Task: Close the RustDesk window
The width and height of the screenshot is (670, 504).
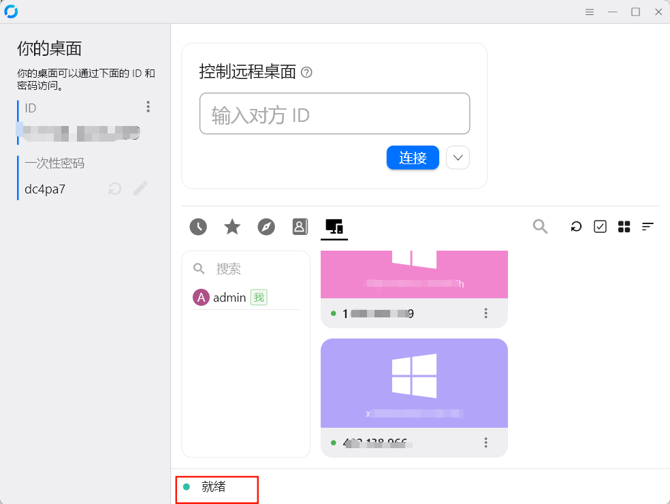Action: pyautogui.click(x=658, y=12)
